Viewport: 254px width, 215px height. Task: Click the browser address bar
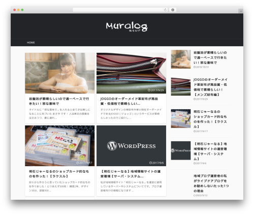pyautogui.click(x=120, y=10)
